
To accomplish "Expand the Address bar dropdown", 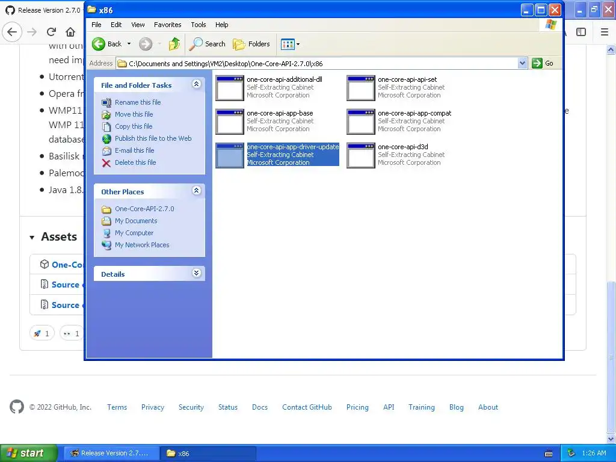I will (x=522, y=63).
